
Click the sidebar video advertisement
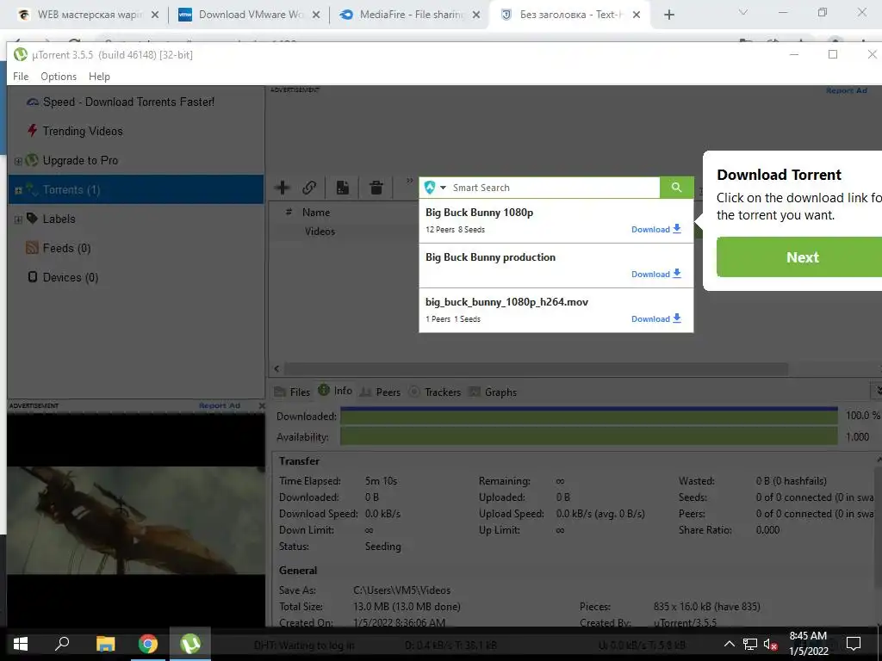(135, 520)
